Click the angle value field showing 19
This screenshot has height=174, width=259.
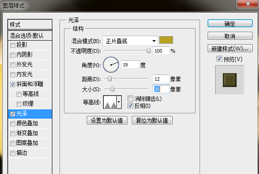[x=130, y=65]
